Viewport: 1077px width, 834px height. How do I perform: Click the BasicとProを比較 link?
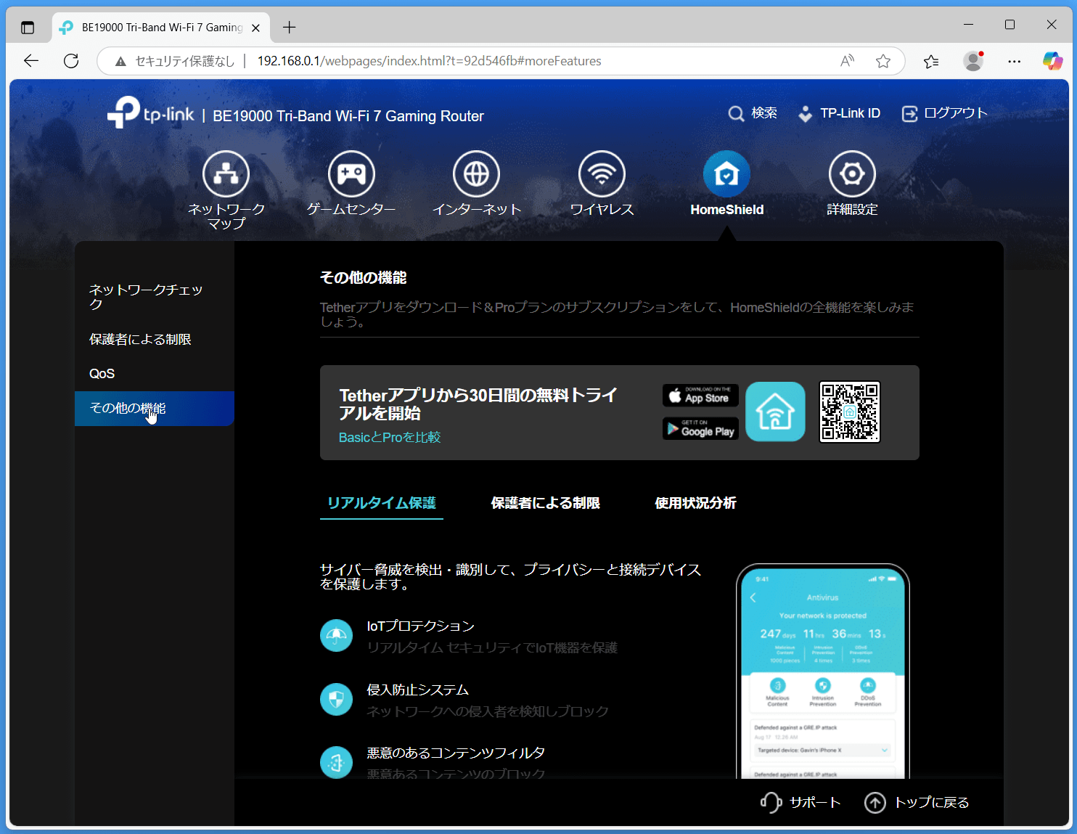tap(390, 438)
